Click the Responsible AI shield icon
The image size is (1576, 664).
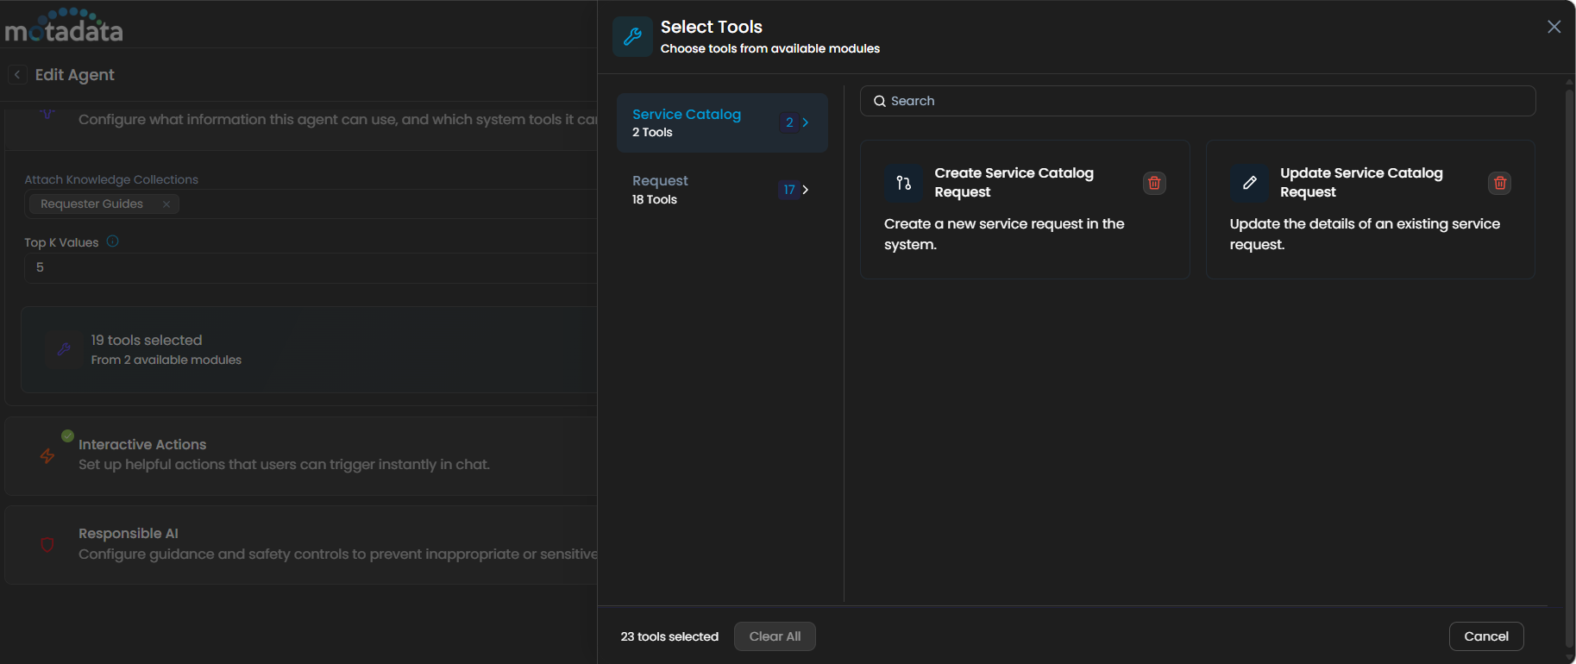point(47,544)
